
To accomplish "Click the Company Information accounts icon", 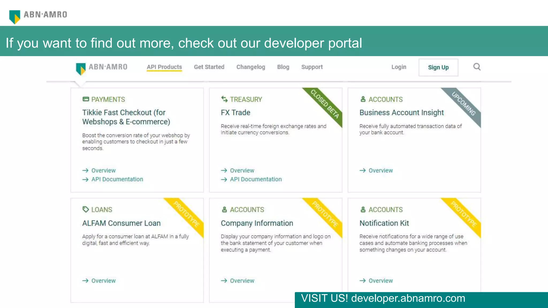I will (224, 209).
